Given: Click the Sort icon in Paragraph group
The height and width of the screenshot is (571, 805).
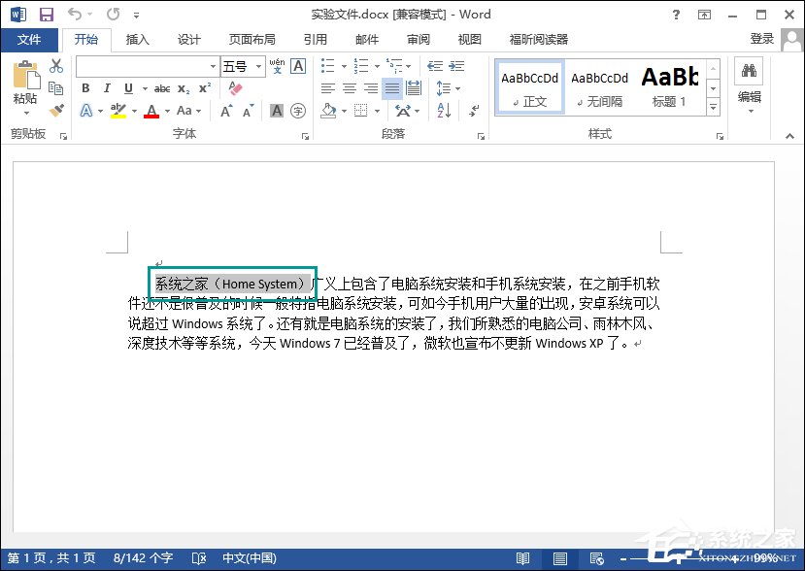Looking at the screenshot, I should pos(442,111).
